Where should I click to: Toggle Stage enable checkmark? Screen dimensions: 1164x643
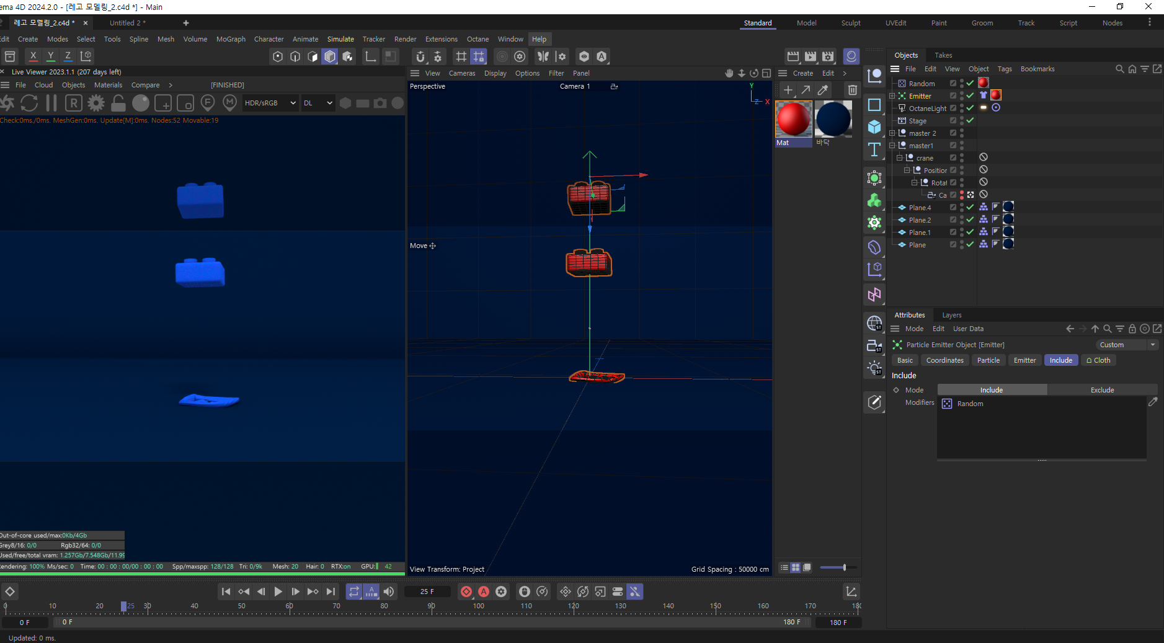pos(970,120)
